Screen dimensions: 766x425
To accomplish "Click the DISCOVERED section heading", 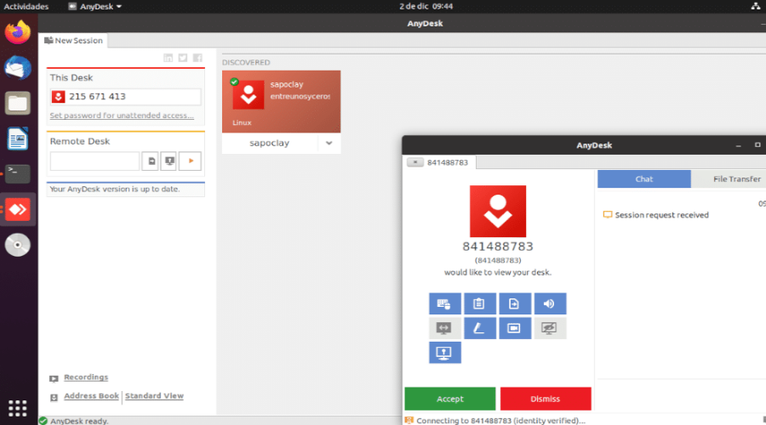I will (x=246, y=62).
